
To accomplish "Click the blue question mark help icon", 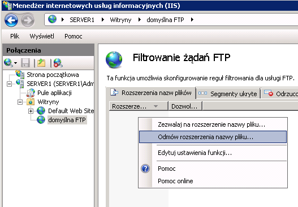I will pyautogui.click(x=145, y=169).
